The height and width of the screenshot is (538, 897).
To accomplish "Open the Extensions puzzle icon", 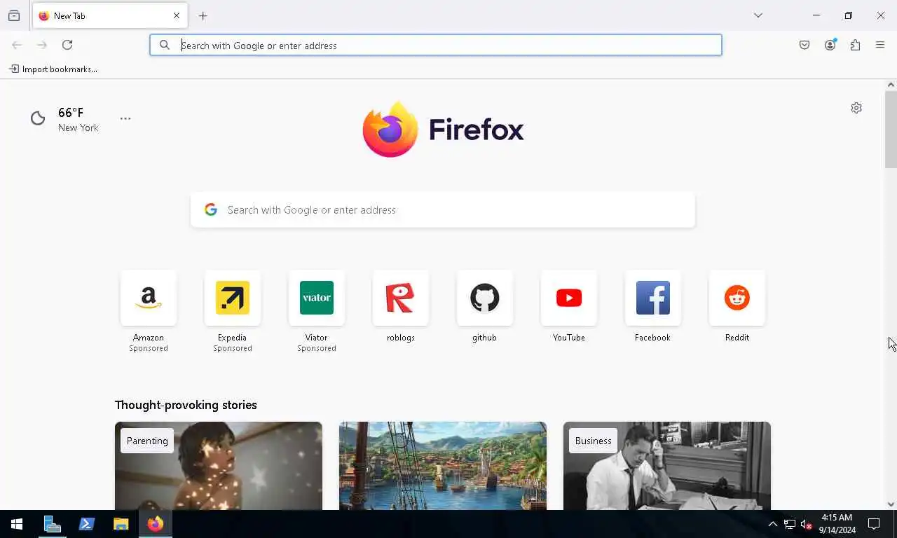I will (855, 45).
